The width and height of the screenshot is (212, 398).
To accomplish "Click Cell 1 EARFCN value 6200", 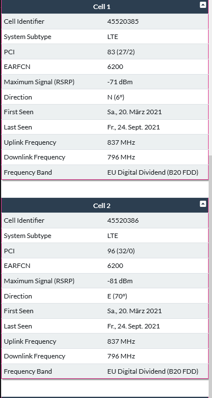I will click(x=115, y=67).
